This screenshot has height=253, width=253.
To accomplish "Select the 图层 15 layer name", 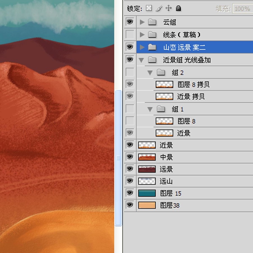I will [171, 193].
